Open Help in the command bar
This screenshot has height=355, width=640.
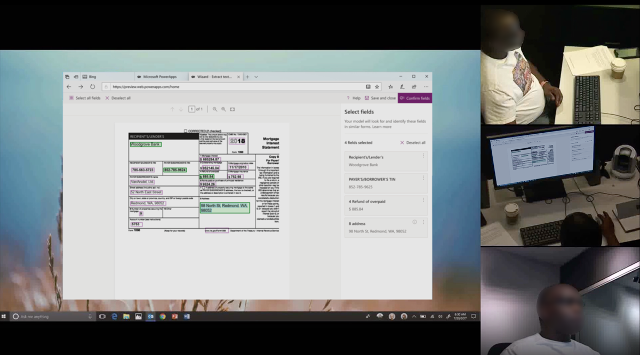(354, 98)
